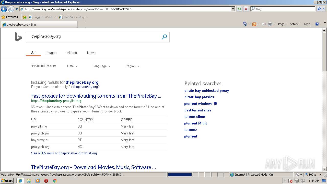Image resolution: width=327 pixels, height=184 pixels.
Task: Click related search torrent client
Action: pos(195,117)
